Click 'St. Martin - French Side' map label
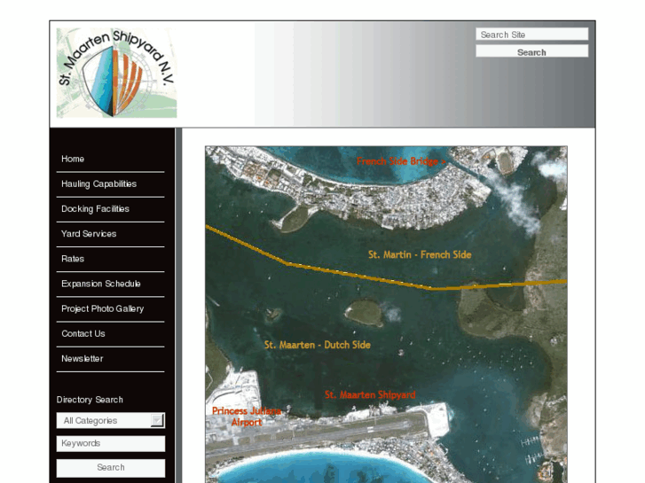 [420, 255]
